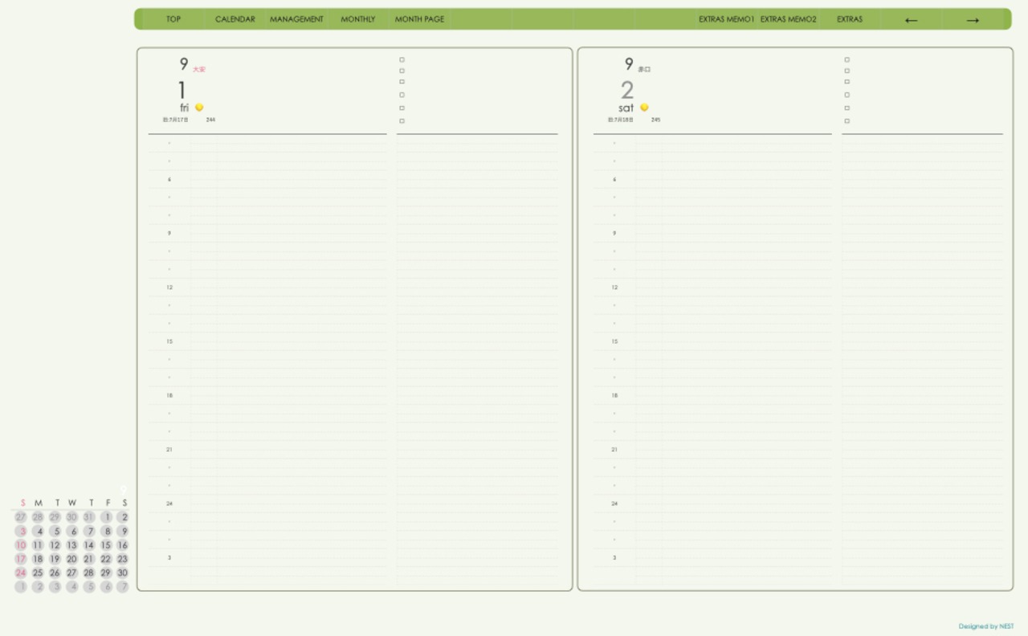
Task: Select date 15 in the mini calendar
Action: (x=106, y=545)
